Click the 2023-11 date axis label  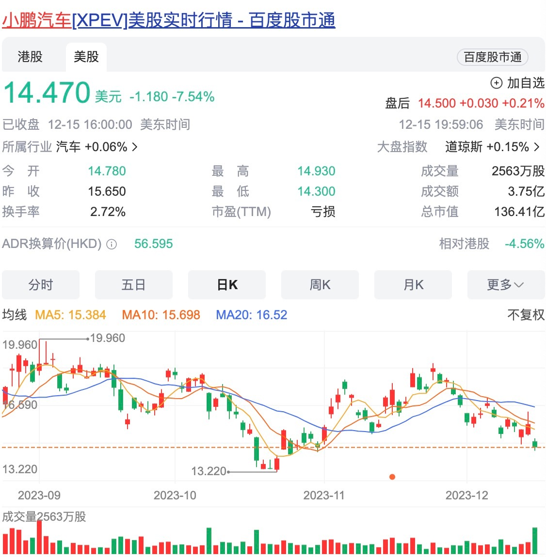tap(324, 495)
